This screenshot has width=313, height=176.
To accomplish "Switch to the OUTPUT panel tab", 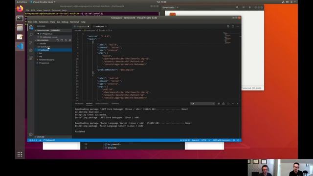I will tap(89, 104).
